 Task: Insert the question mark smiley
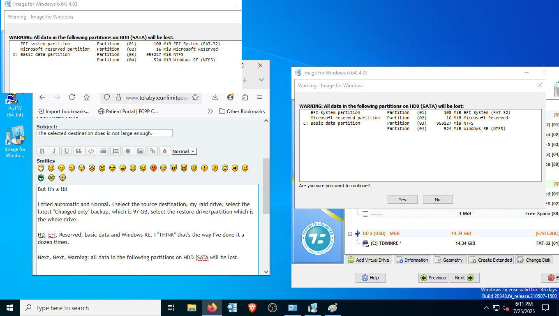click(215, 168)
